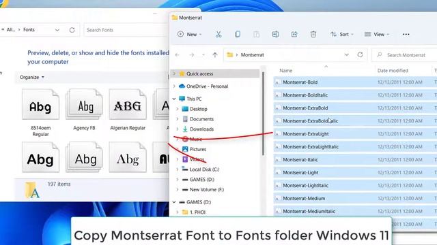The image size is (437, 245).
Task: Open the Fonts address bar dropdown chevron
Action: coord(57,30)
